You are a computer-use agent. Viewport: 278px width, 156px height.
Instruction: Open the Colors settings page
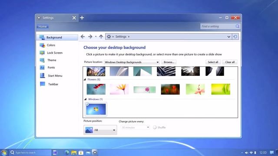coord(51,45)
